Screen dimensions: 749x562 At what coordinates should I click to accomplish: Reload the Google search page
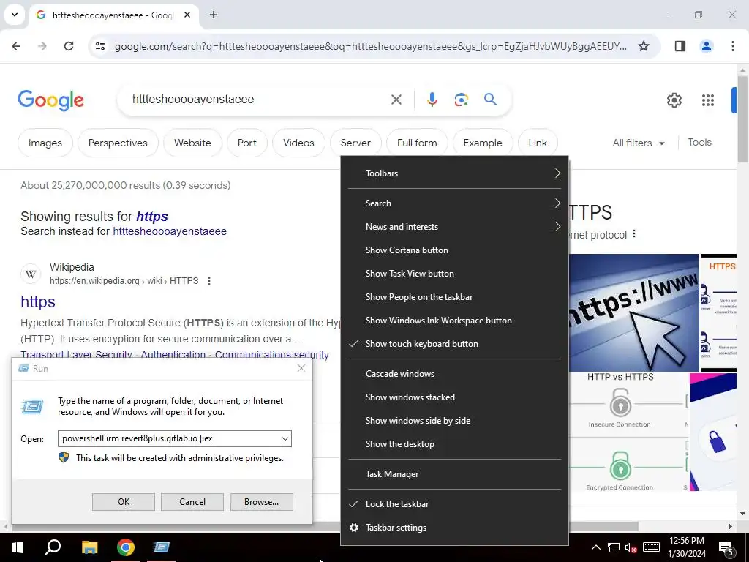click(x=69, y=46)
